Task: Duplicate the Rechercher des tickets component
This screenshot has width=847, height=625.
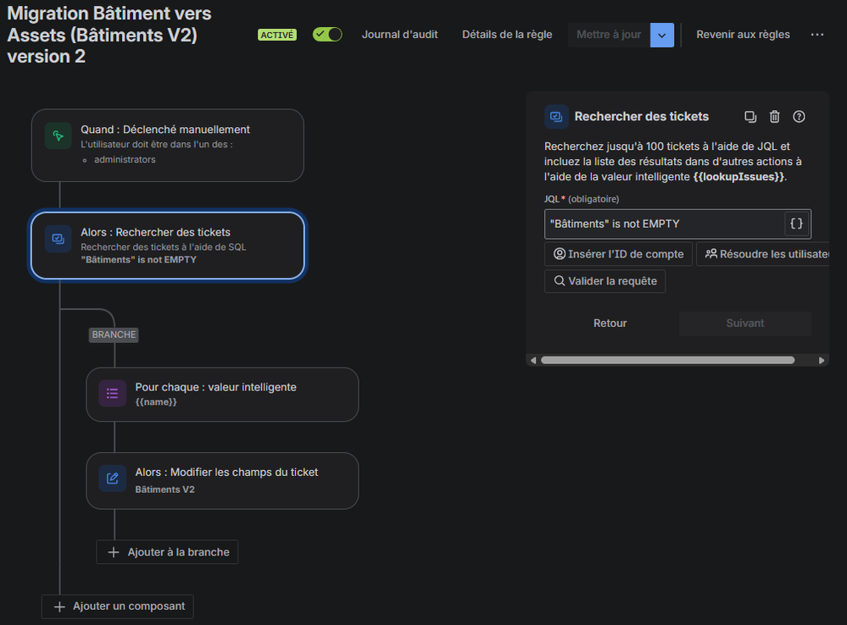Action: tap(750, 117)
